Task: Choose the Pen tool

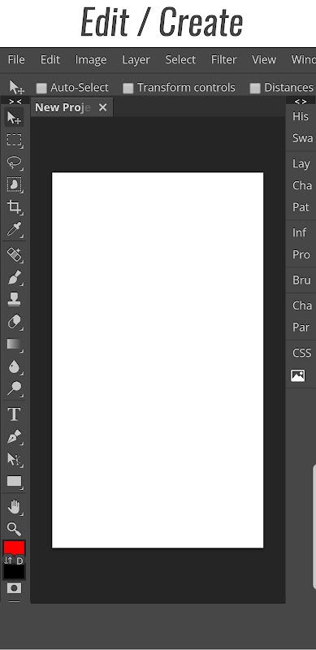Action: click(15, 436)
